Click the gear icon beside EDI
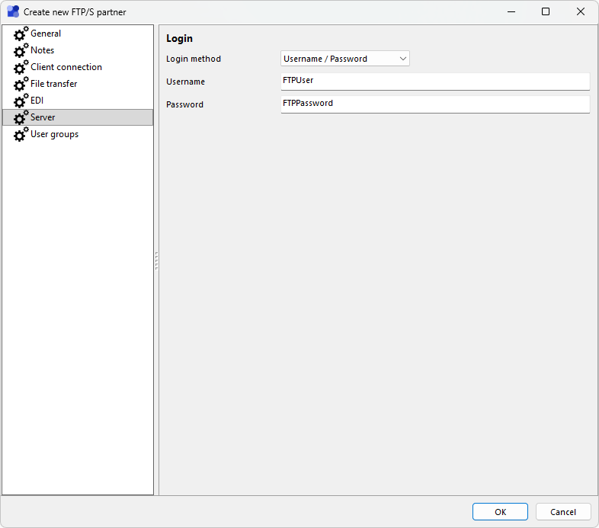The width and height of the screenshot is (599, 528). [x=21, y=101]
